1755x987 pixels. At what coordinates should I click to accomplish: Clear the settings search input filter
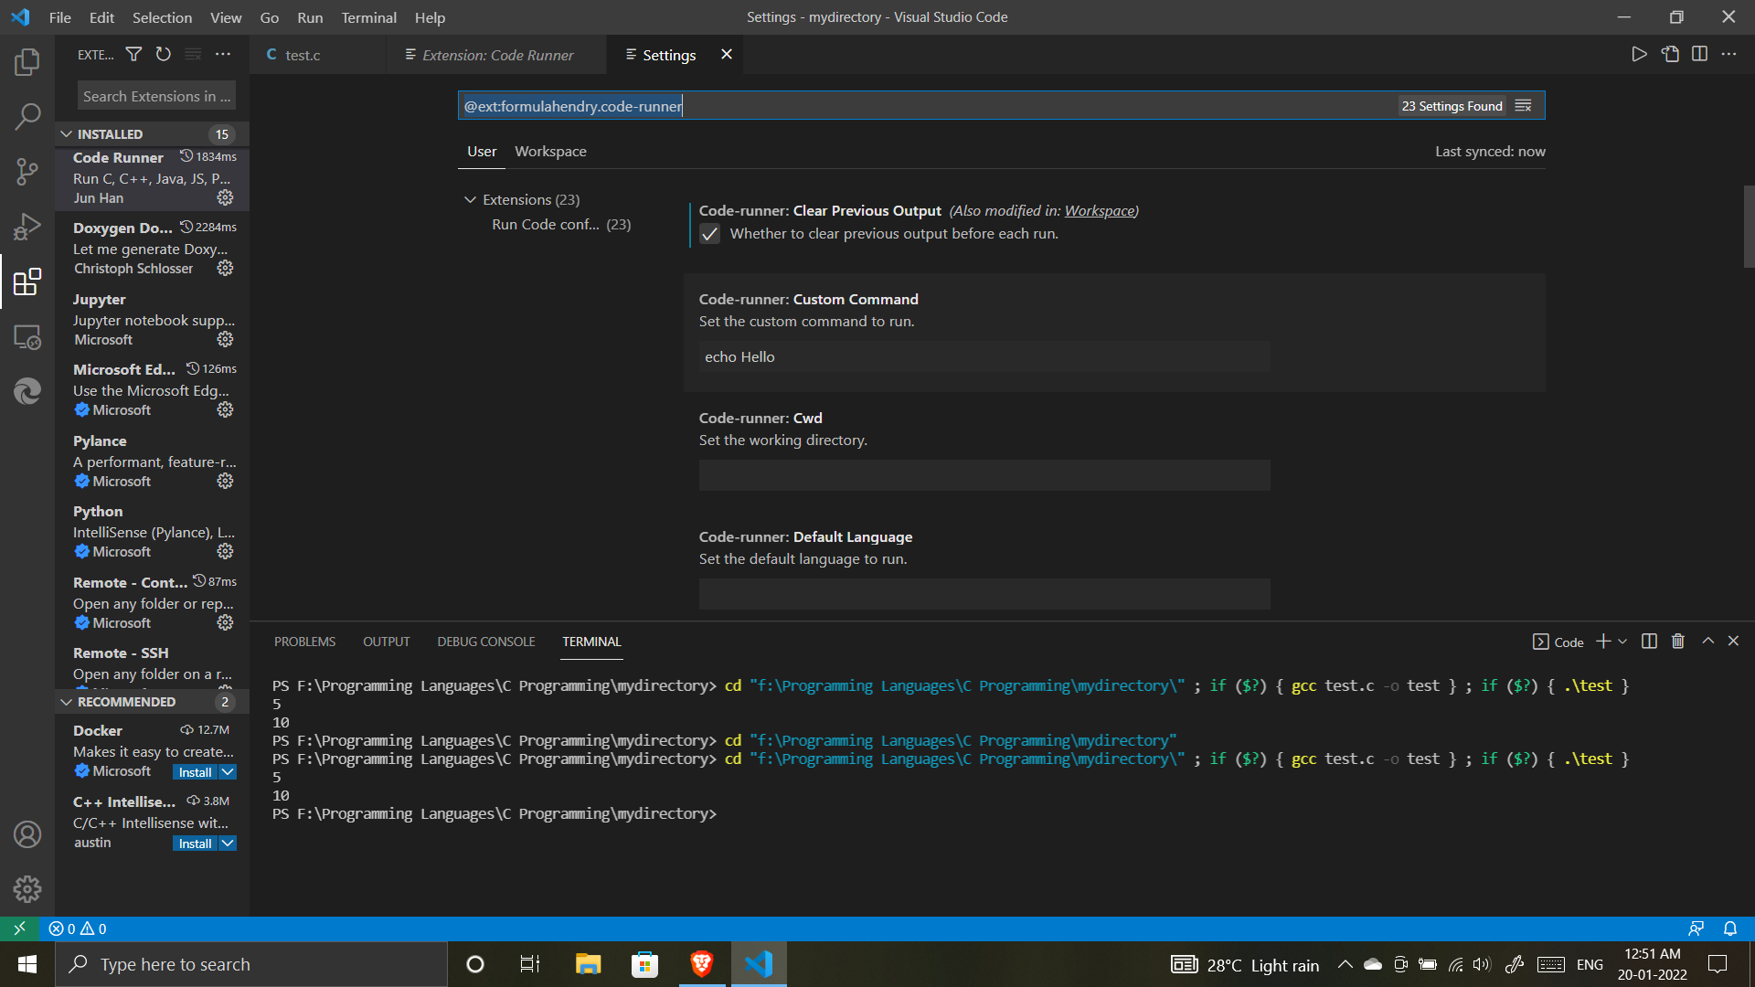[1523, 106]
